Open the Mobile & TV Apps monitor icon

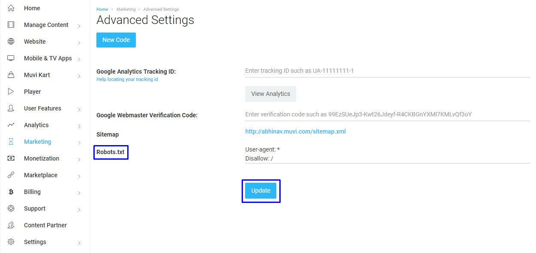(11, 58)
